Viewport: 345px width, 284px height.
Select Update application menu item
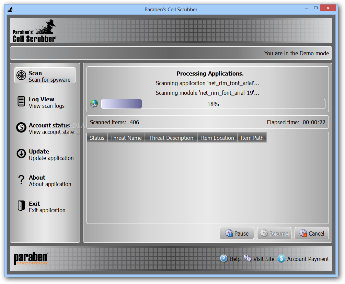45,154
